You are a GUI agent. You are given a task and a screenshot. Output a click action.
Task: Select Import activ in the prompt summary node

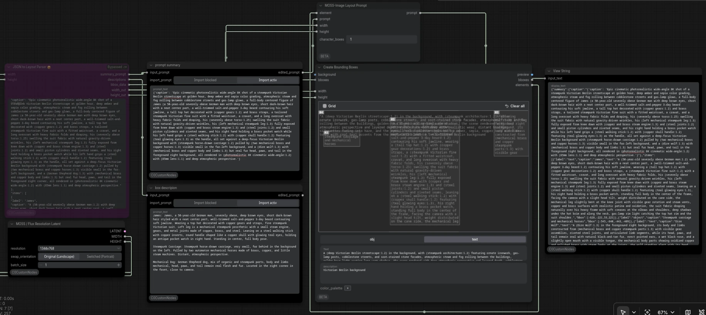coord(268,80)
